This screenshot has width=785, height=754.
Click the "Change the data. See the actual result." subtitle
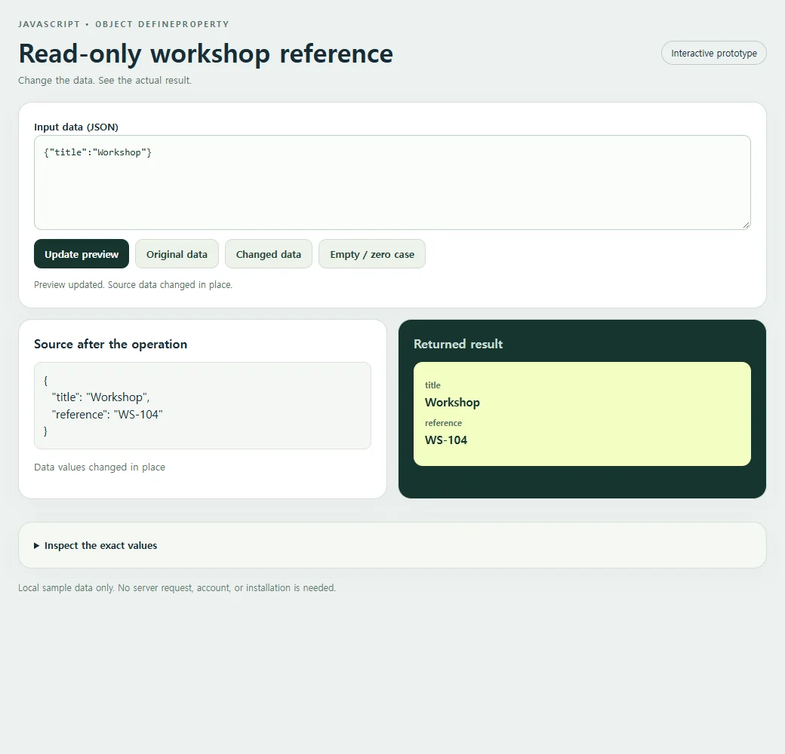pos(105,80)
